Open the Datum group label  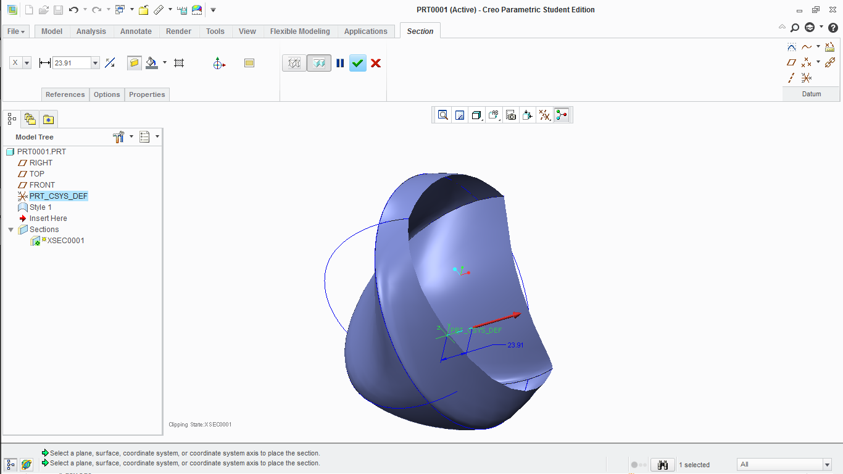tap(812, 94)
